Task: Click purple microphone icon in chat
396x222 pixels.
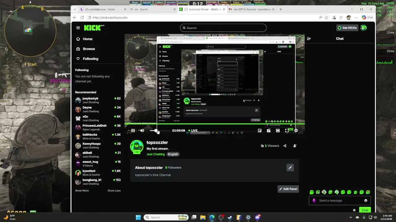Action: coord(314,200)
